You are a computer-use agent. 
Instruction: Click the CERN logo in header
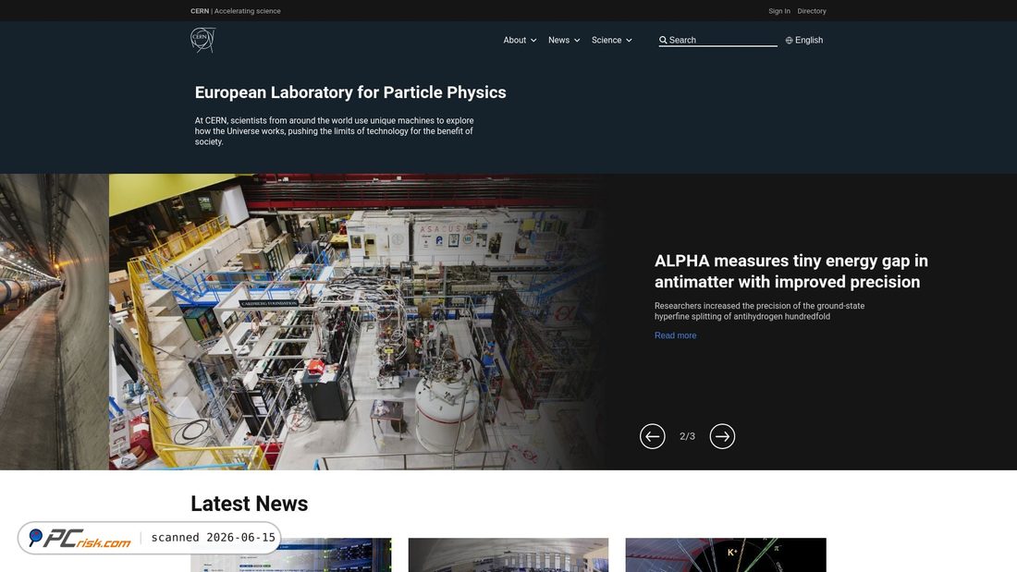[x=203, y=41]
